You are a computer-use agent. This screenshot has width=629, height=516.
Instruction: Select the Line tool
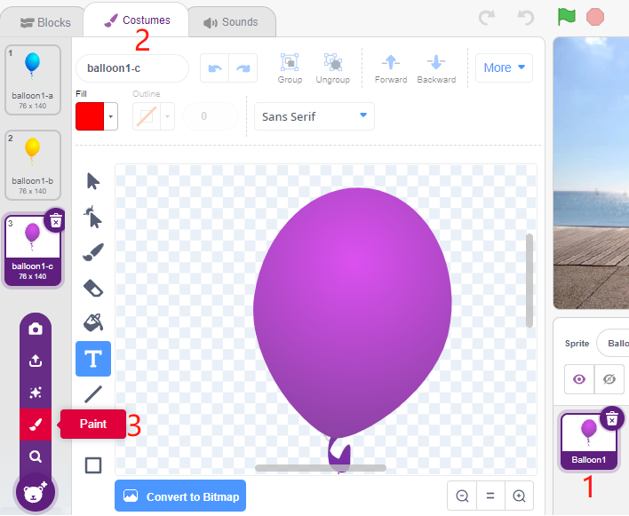93,394
